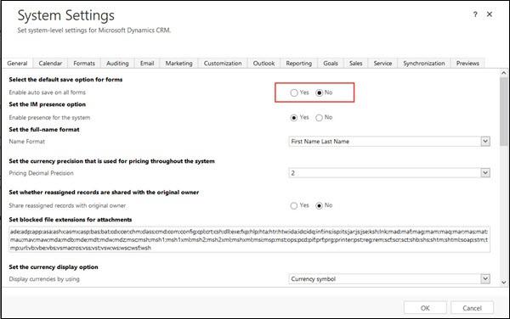Click the scrollbar down arrow

click(x=504, y=283)
